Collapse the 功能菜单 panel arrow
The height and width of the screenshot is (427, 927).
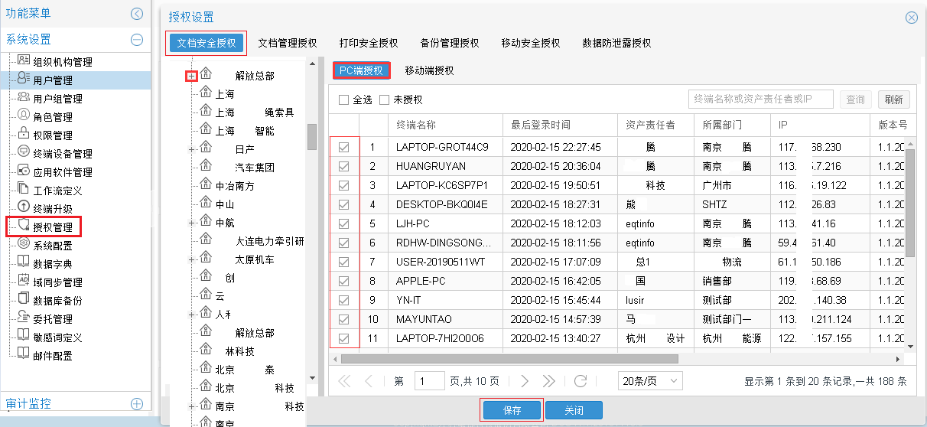(x=137, y=13)
